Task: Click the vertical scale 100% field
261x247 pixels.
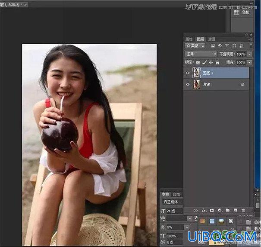Action: [174, 236]
